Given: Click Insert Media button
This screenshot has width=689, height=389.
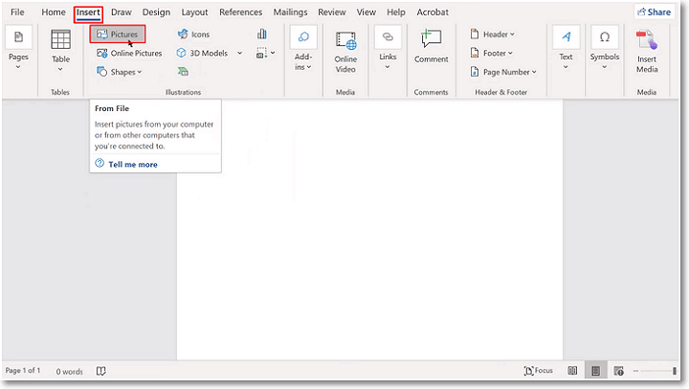Looking at the screenshot, I should tap(647, 51).
